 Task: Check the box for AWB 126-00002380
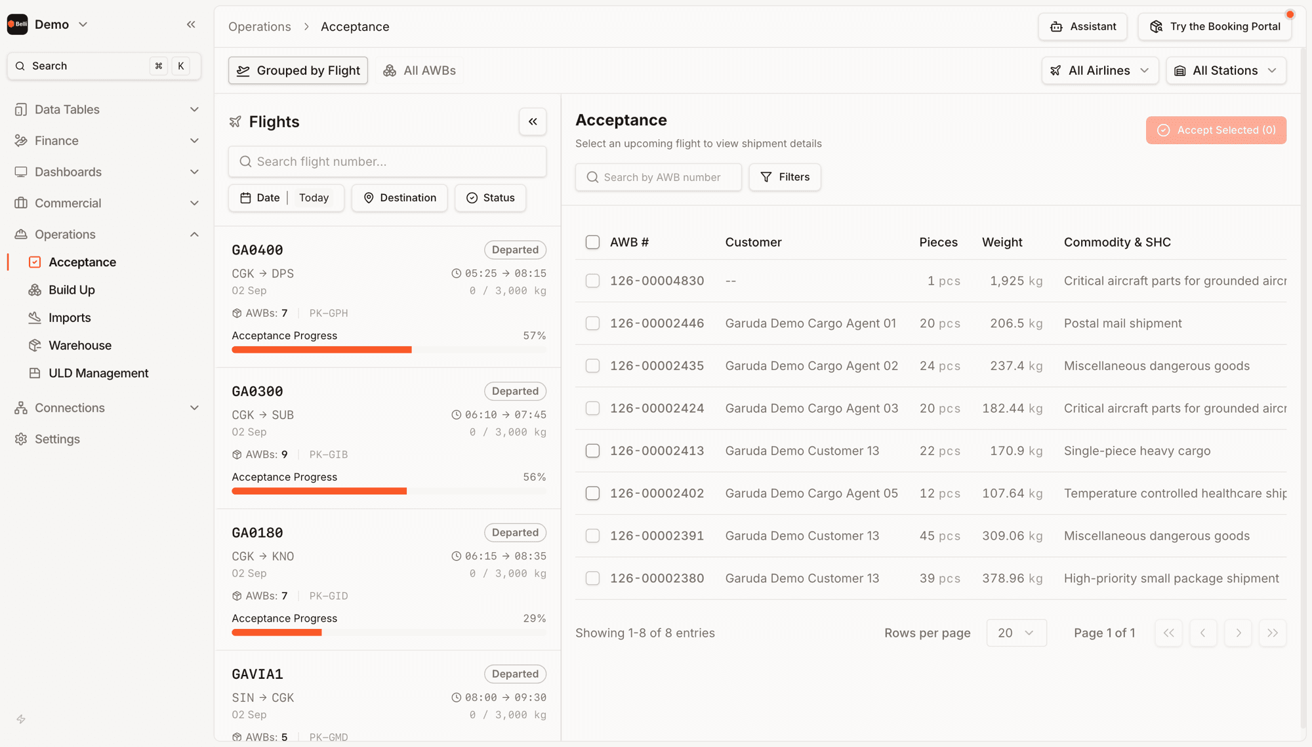click(x=592, y=578)
